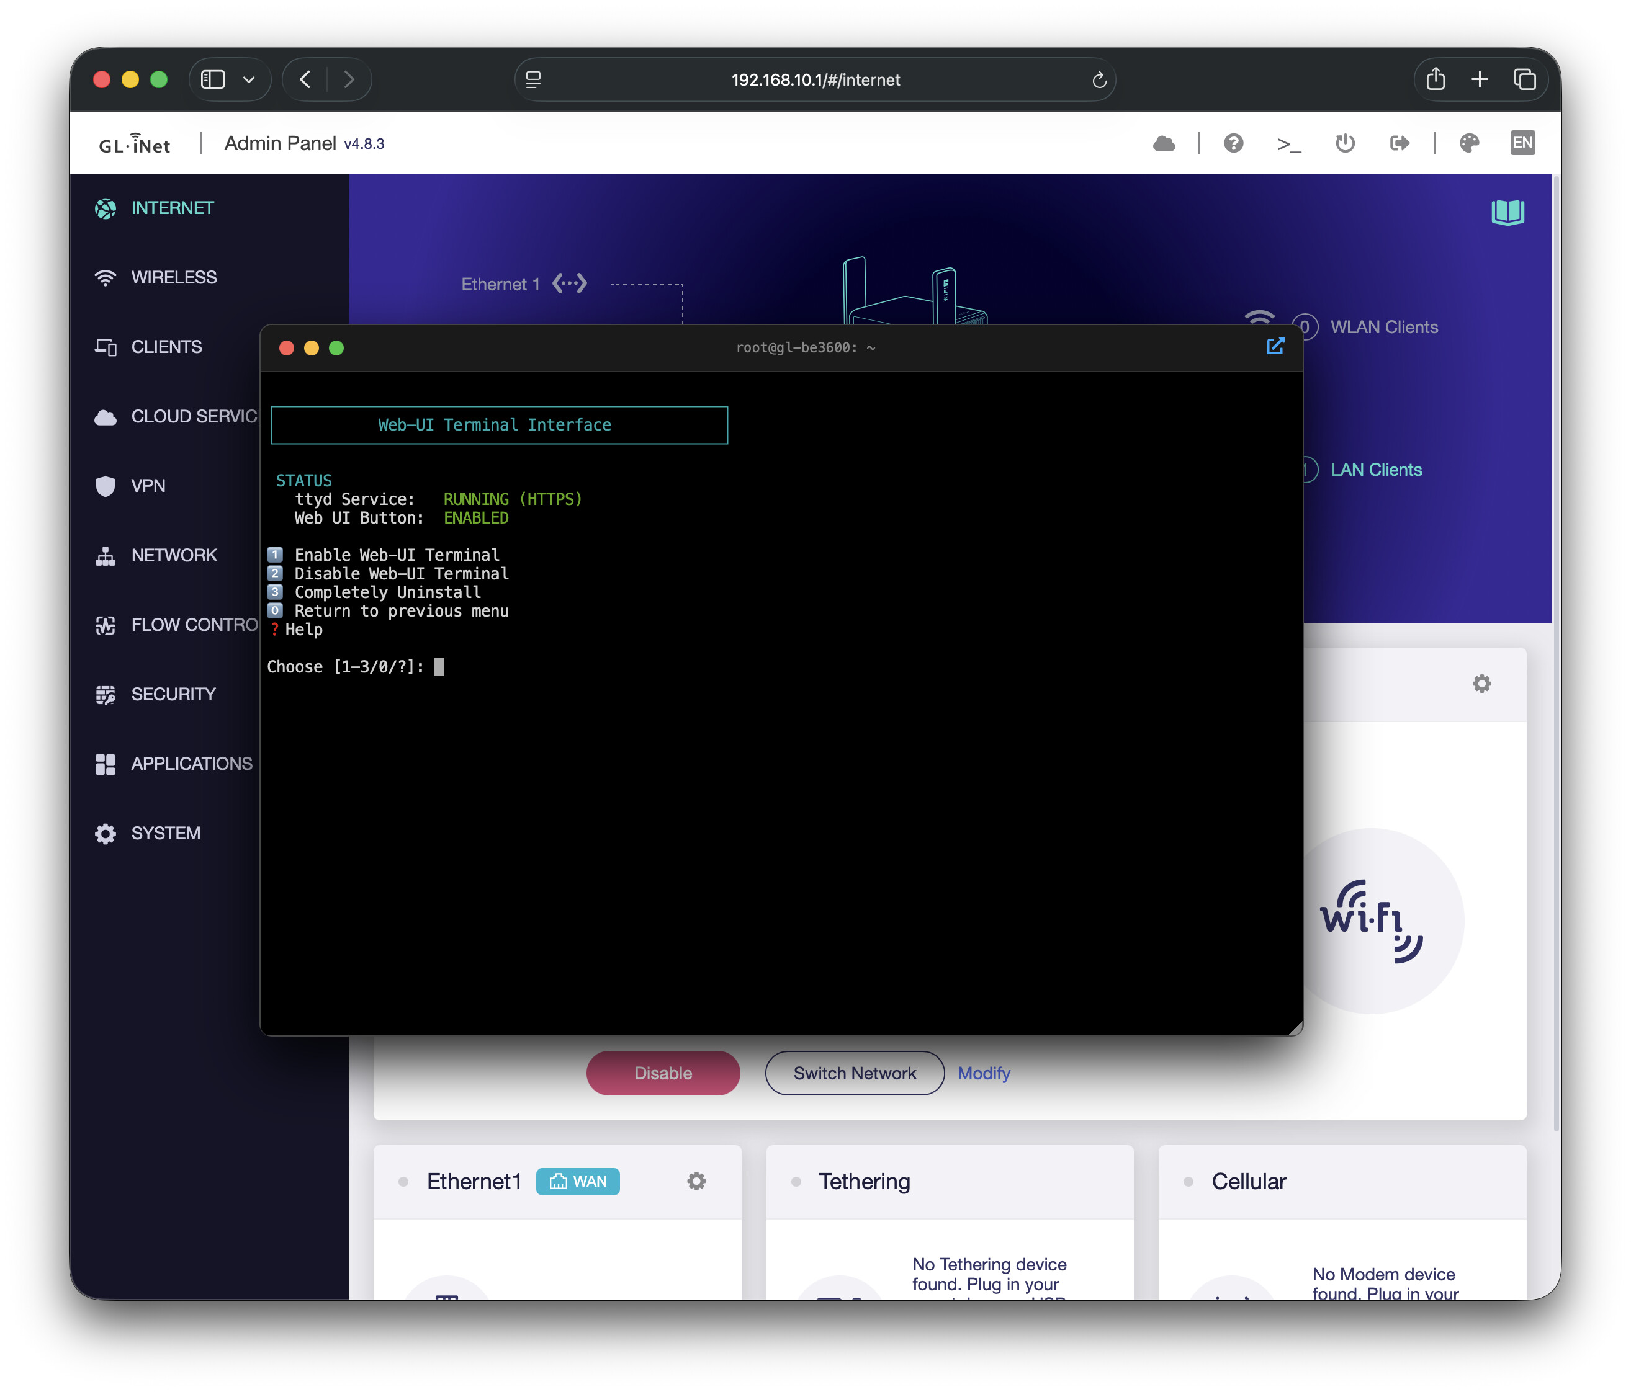Viewport: 1631px width, 1392px height.
Task: Expand Safari sidebar options chevron
Action: (x=249, y=79)
